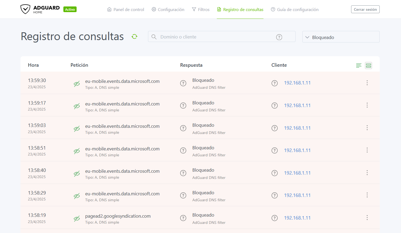
Task: Open response help icon for 13:58:40 entry
Action: click(x=183, y=173)
